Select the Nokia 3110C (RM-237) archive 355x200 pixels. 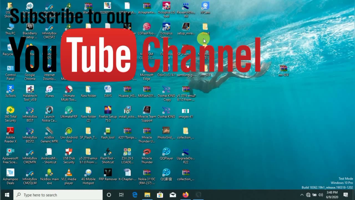(147, 177)
